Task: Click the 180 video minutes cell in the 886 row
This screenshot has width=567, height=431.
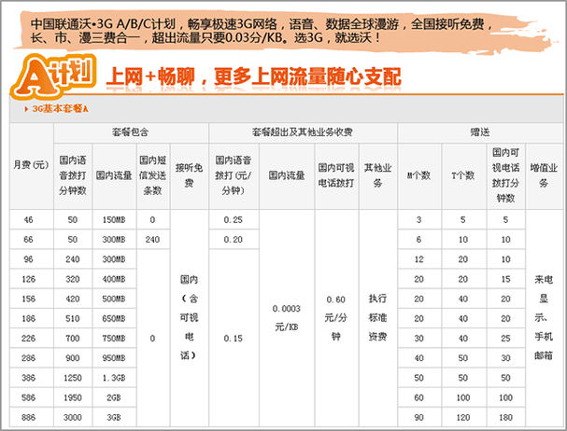Action: click(505, 418)
